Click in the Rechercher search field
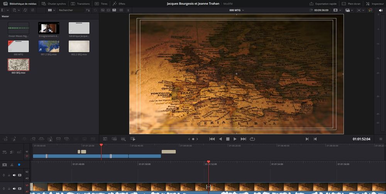This screenshot has height=194, width=386. tap(71, 10)
